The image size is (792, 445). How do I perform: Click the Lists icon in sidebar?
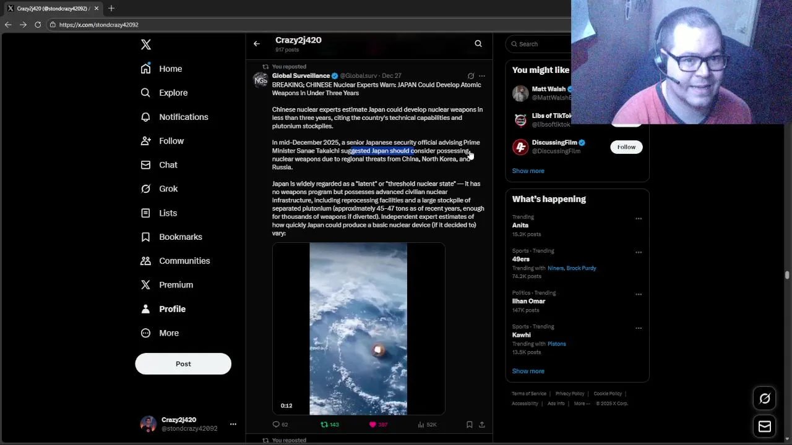145,213
